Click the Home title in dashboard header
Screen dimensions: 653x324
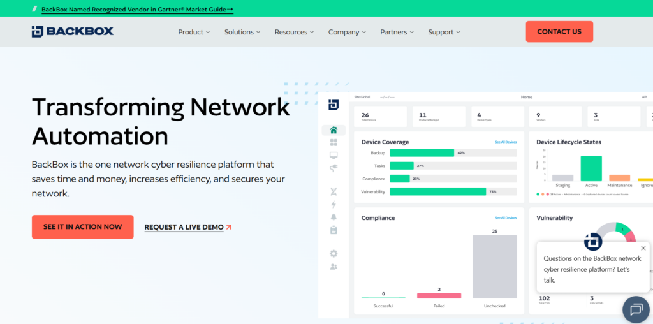tap(526, 97)
